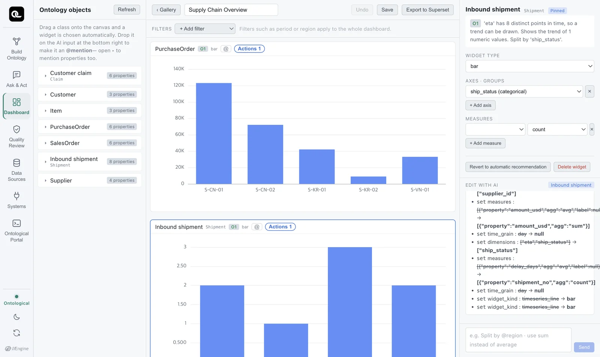This screenshot has height=357, width=600.
Task: Click the Save button
Action: [387, 10]
